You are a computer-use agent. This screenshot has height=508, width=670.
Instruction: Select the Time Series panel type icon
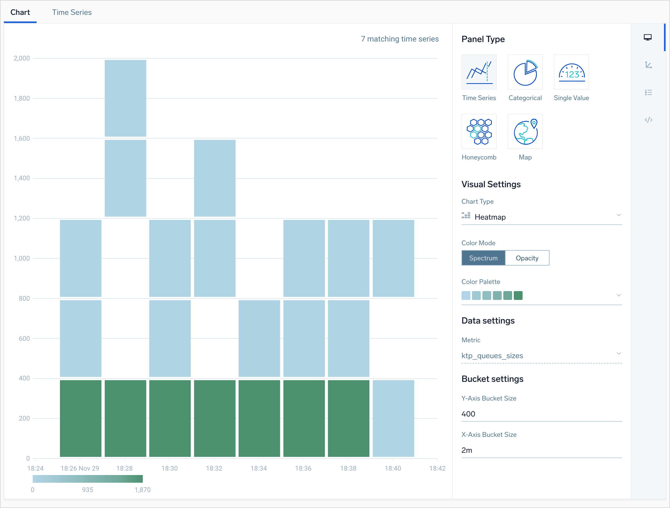479,72
